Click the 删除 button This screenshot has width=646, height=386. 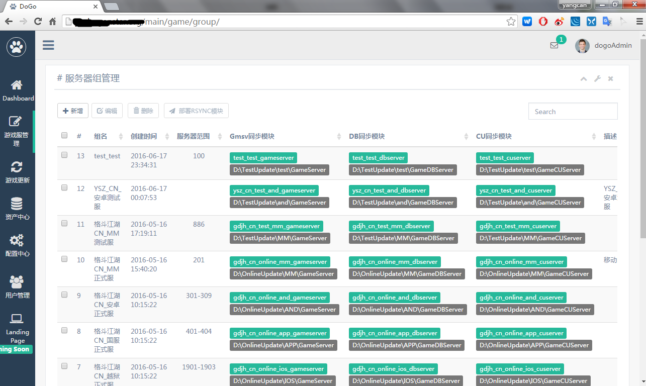[143, 111]
